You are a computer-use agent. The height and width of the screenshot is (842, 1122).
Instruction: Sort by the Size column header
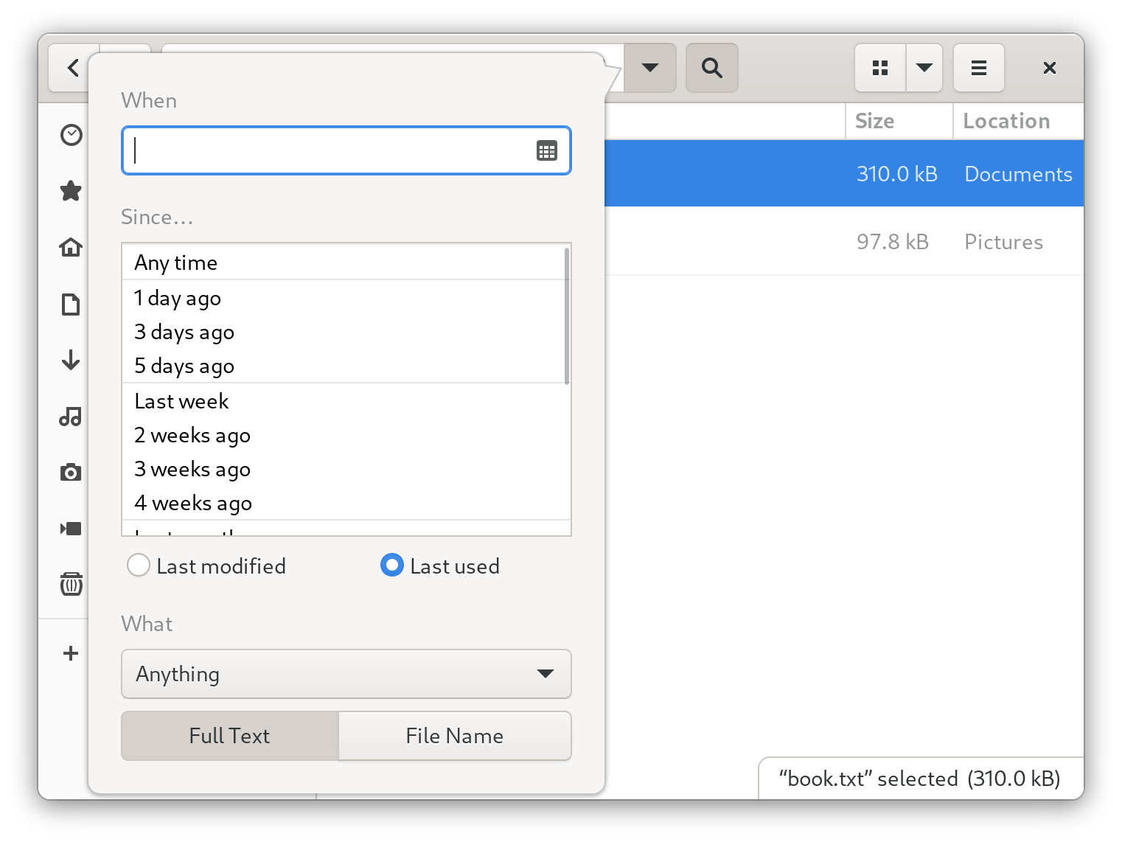(x=899, y=121)
